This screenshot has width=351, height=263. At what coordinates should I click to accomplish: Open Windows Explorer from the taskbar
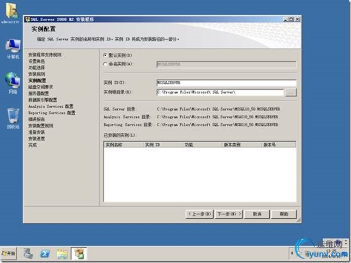click(x=62, y=254)
